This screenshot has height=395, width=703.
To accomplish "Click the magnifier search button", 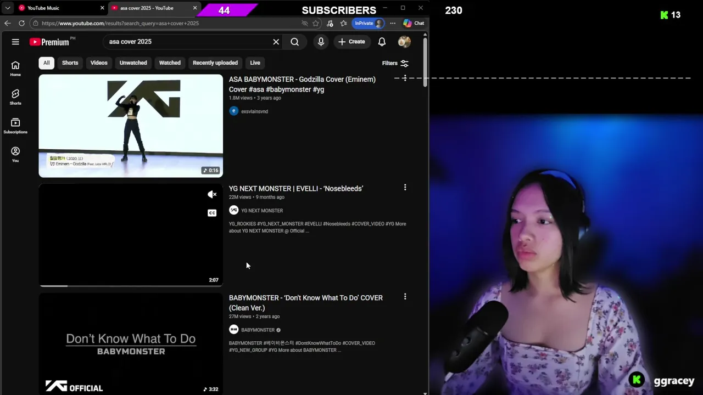I will click(x=295, y=42).
